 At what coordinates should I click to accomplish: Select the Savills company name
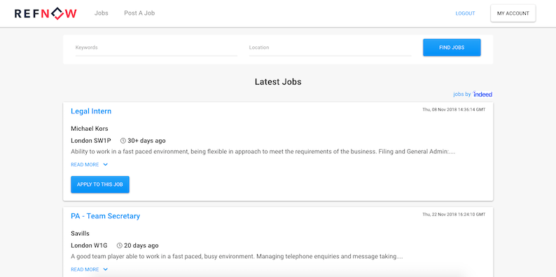coord(80,234)
